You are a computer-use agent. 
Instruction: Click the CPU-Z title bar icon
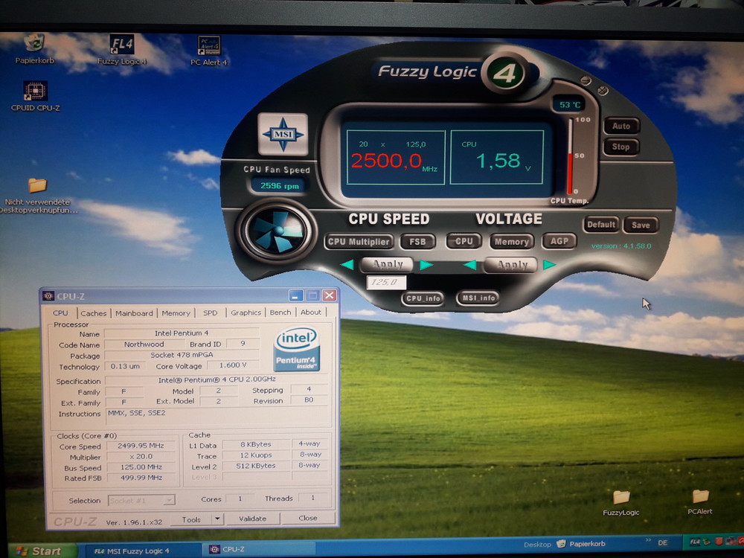(48, 296)
